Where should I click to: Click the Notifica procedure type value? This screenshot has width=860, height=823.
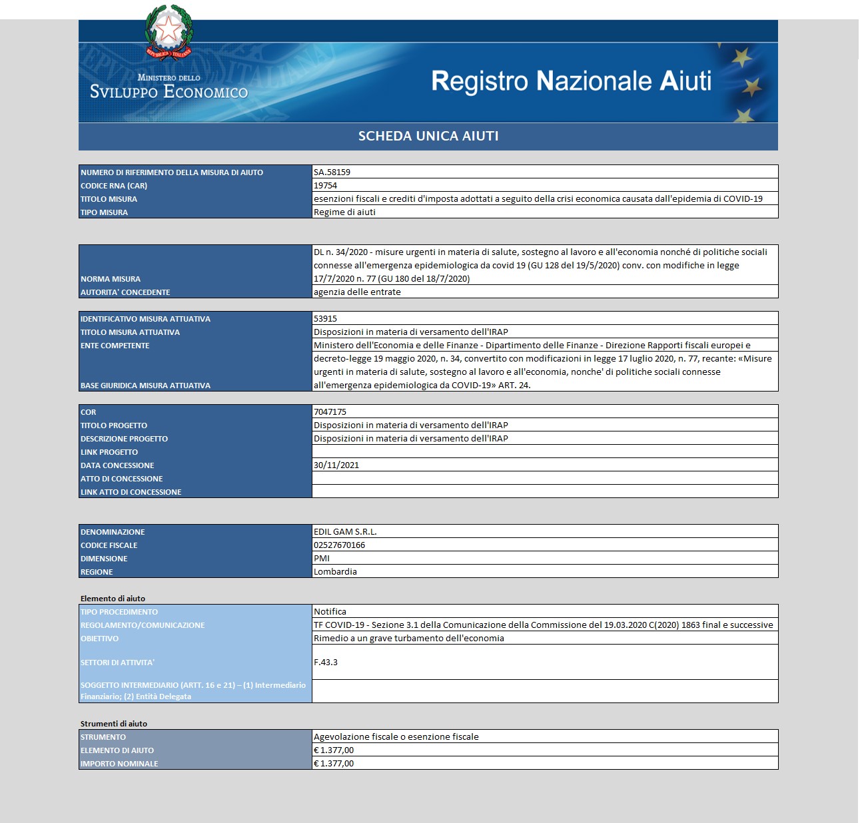(x=330, y=611)
